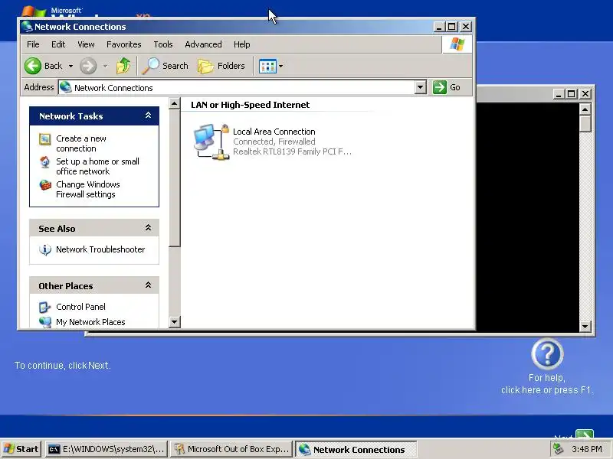Click the task pane vertical scrollbar thumb

coord(175,178)
